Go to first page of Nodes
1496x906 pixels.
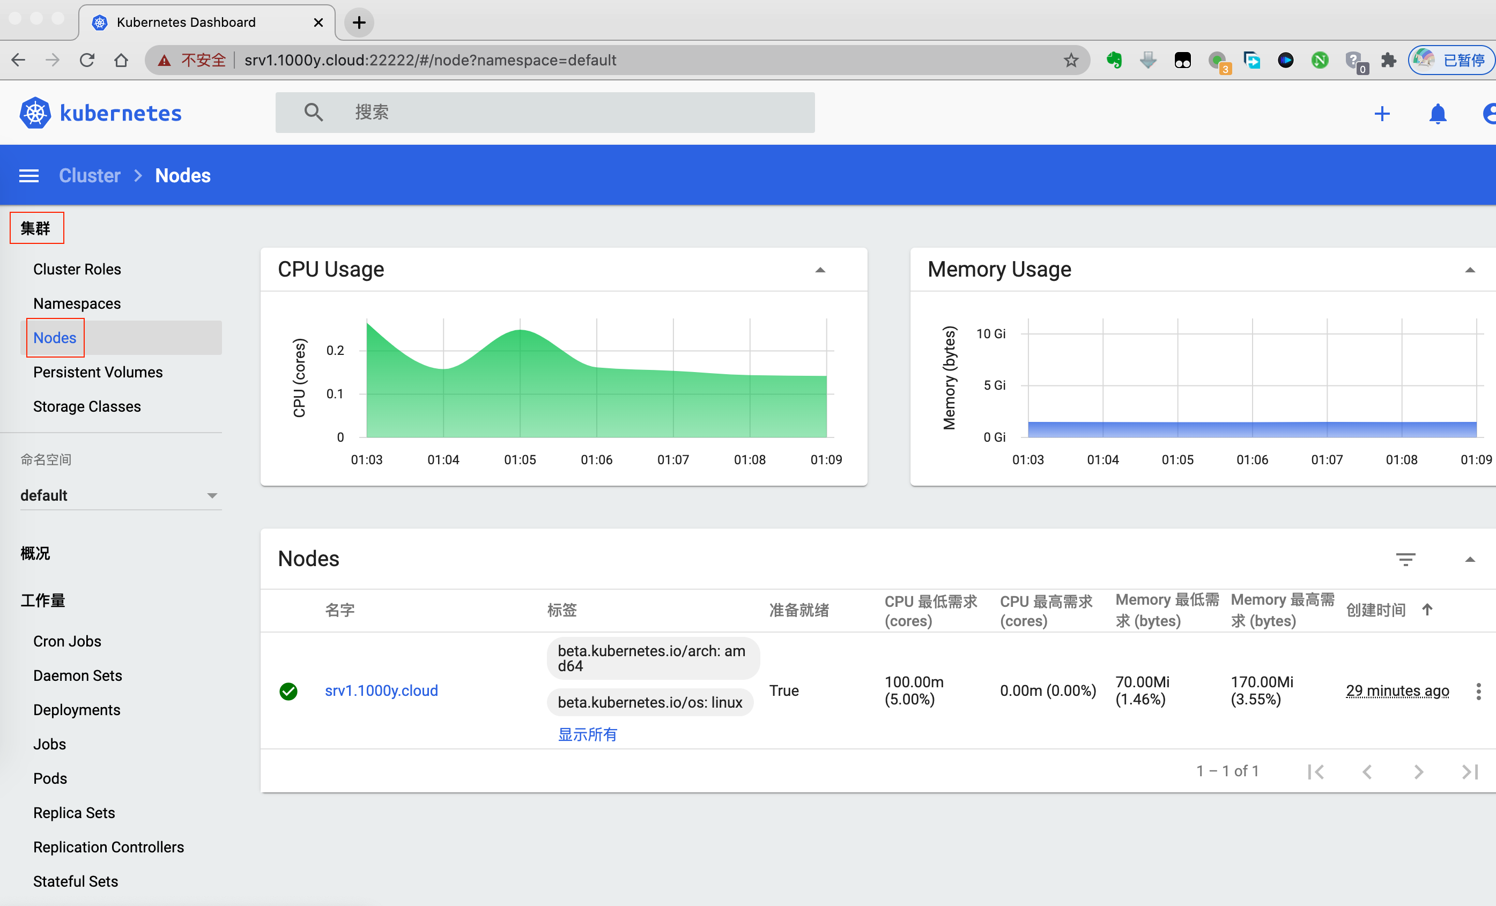[x=1316, y=771]
